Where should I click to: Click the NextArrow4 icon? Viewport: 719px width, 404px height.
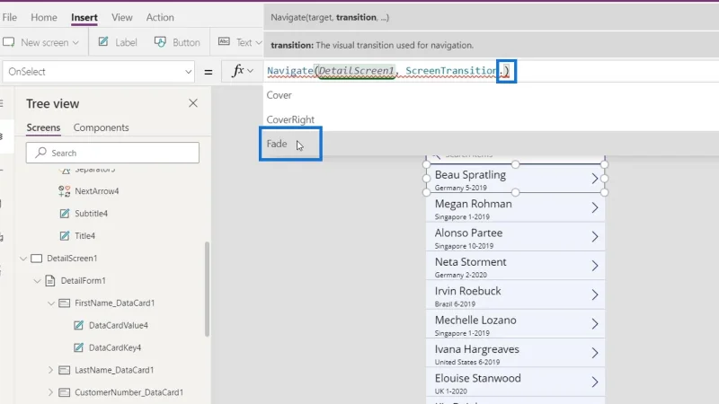pyautogui.click(x=64, y=191)
